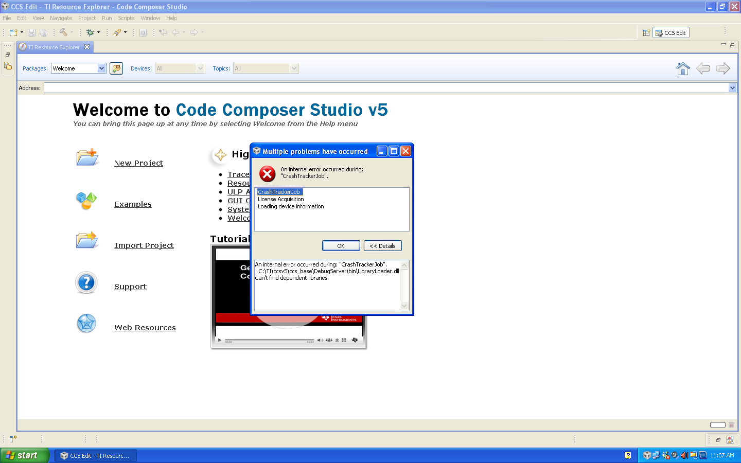
Task: Open the View menu
Action: tap(38, 18)
